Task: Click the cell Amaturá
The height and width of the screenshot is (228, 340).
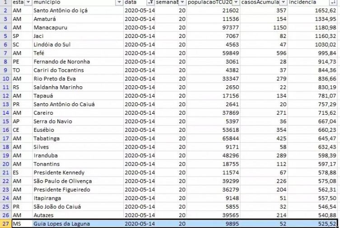Action: click(78, 19)
